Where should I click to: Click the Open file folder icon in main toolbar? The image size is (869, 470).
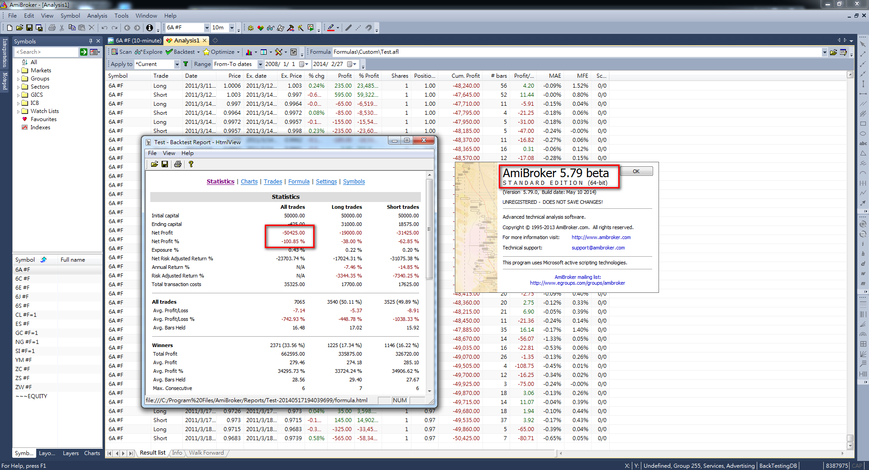coord(19,28)
